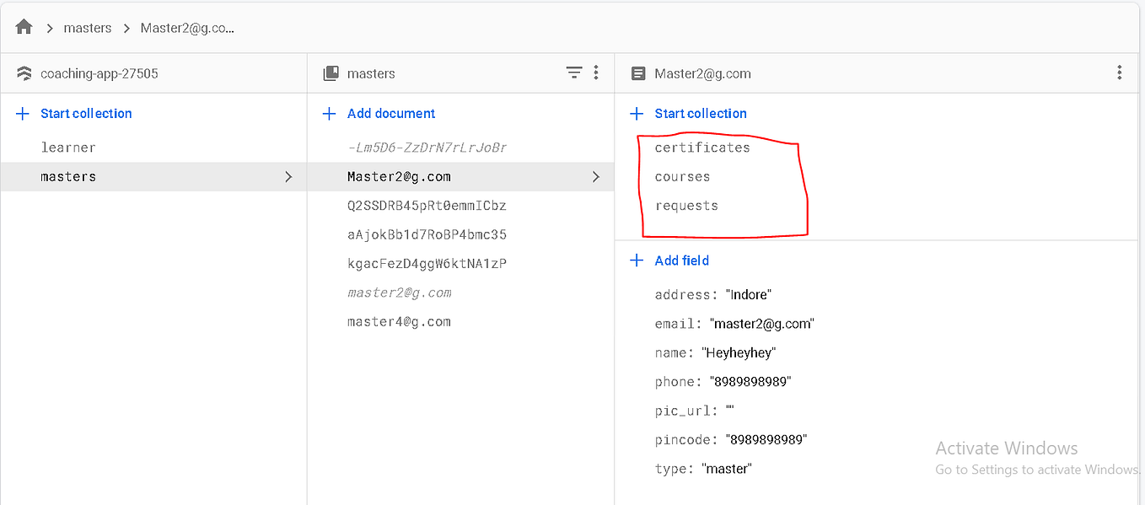This screenshot has height=505, width=1145.
Task: Click the Add document link
Action: pyautogui.click(x=390, y=113)
